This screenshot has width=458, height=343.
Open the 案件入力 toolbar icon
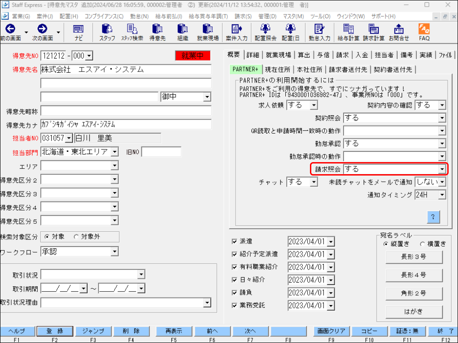237,32
